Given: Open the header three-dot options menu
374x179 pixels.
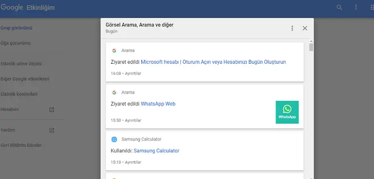Looking at the screenshot, I should coord(356,7).
